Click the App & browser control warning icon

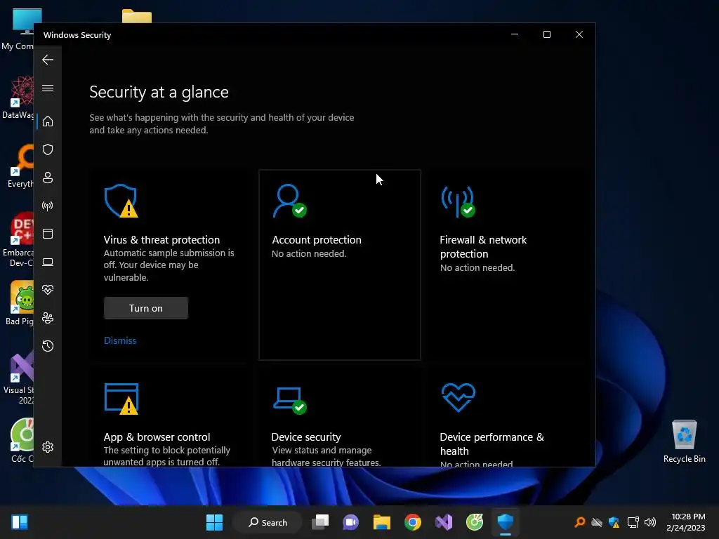[x=121, y=399]
